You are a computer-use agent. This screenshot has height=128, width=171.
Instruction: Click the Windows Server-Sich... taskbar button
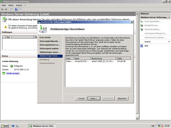[42, 126]
